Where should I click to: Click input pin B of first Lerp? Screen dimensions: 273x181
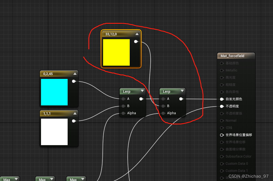coord(123,106)
